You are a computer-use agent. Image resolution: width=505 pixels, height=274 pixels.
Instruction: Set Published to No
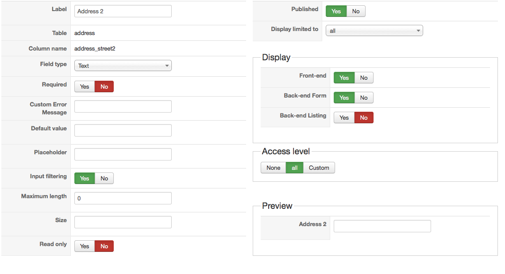click(356, 11)
